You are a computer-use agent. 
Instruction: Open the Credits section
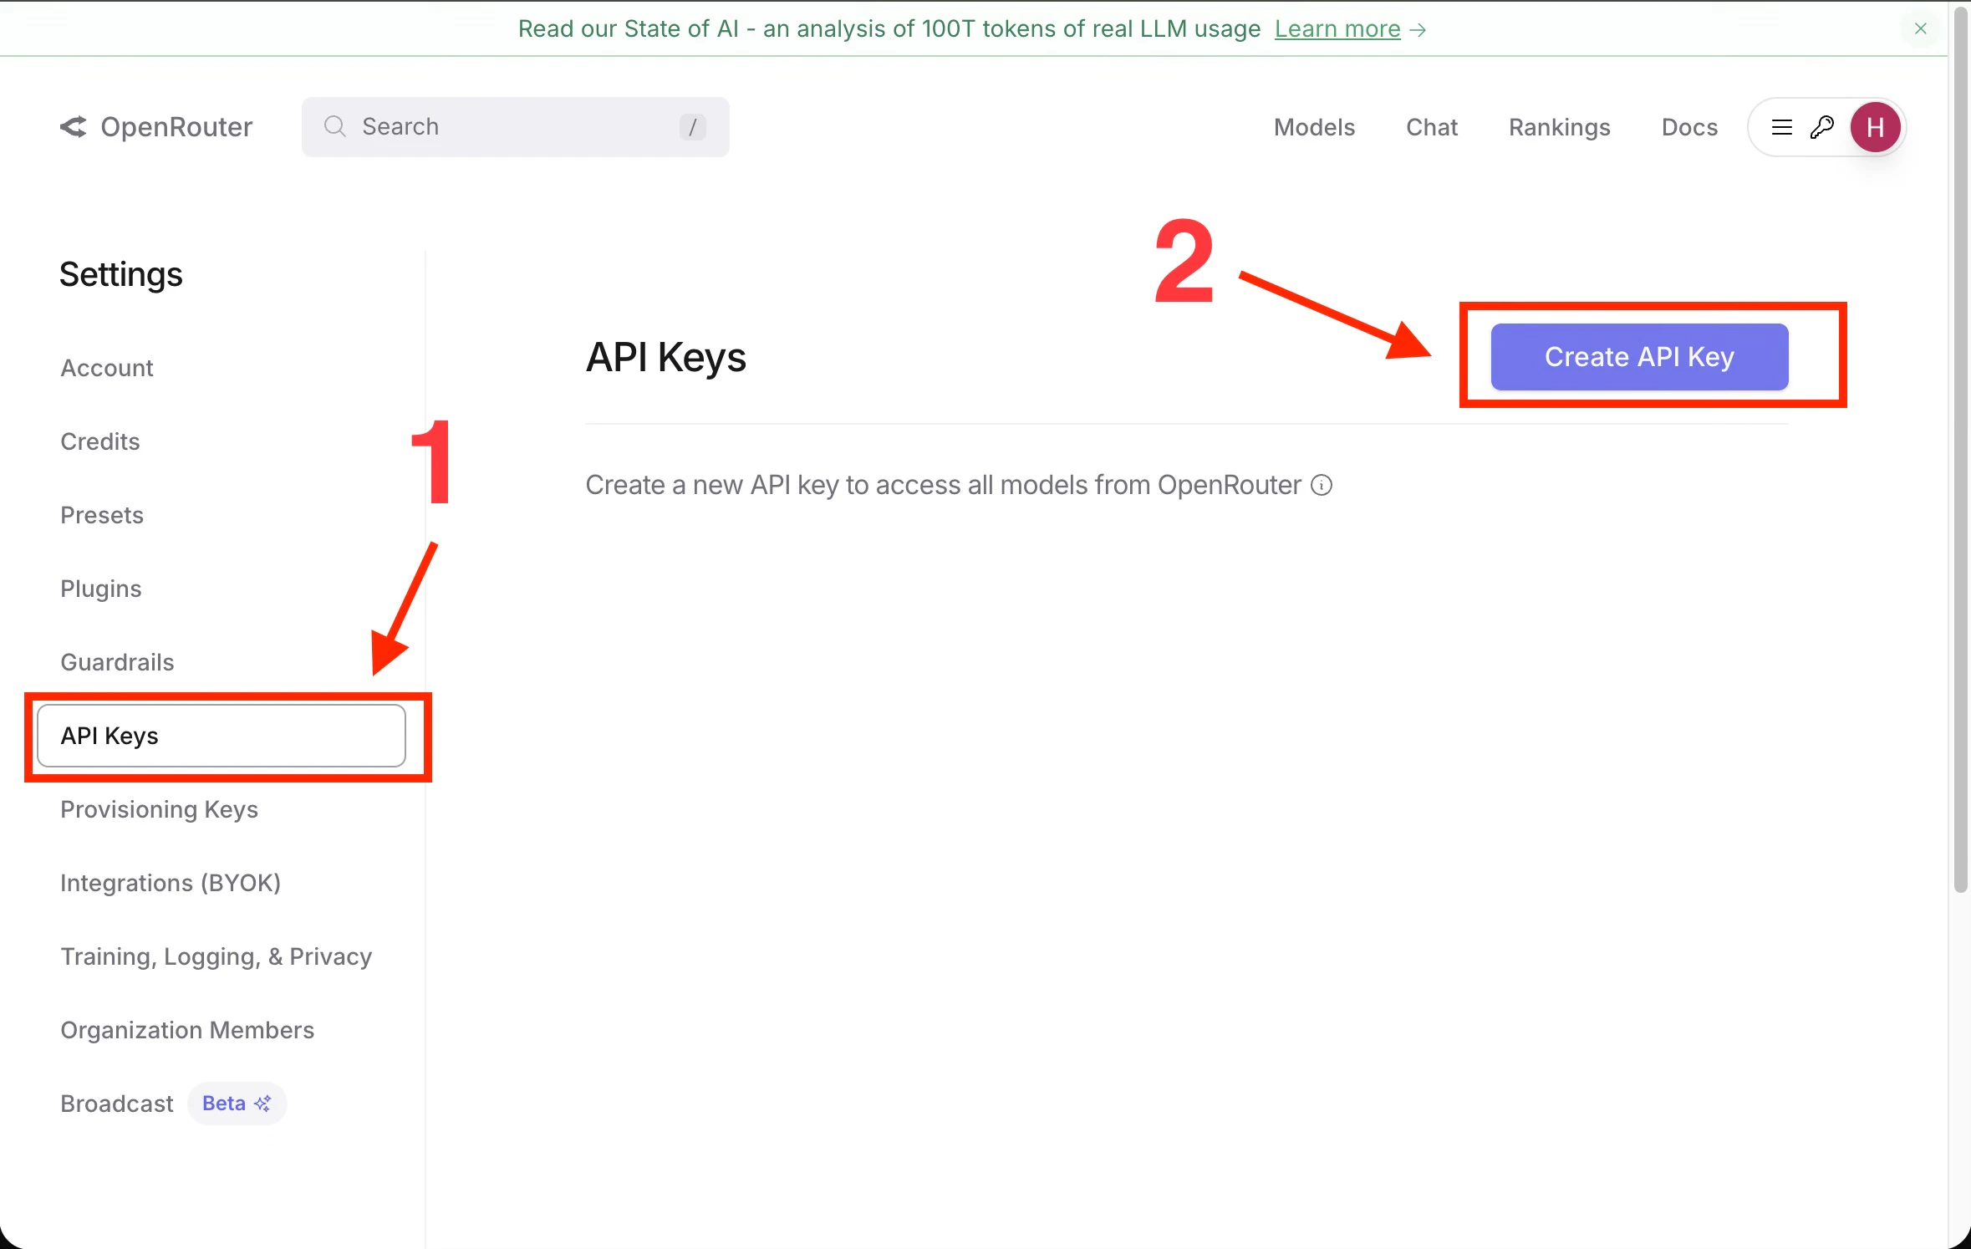click(99, 441)
